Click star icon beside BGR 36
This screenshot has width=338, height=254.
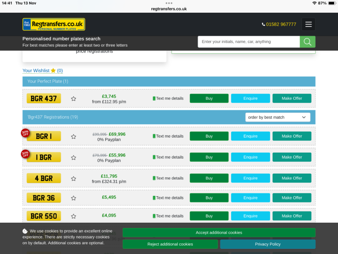pos(73,198)
